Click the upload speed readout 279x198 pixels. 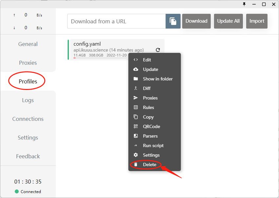click(x=28, y=15)
